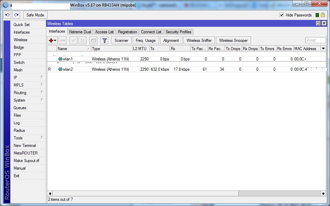Click the Comment toolbar icon
Image resolution: width=330 pixels, height=206 pixels.
pos(93,41)
